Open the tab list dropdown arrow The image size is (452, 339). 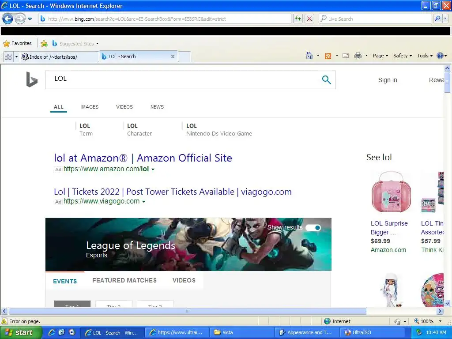tap(16, 57)
